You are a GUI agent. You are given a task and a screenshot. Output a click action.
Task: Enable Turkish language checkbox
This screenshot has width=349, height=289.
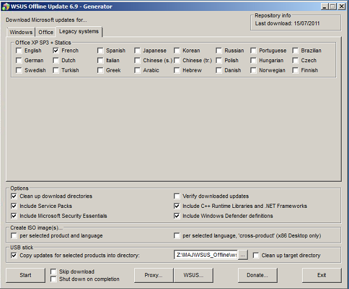56,70
